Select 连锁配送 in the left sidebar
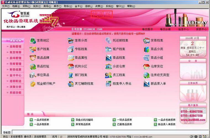This screenshot has height=138, width=210. [13, 81]
